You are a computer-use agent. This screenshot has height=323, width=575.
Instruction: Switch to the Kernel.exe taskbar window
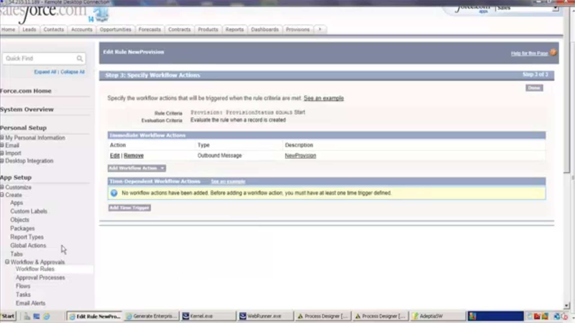(x=201, y=316)
